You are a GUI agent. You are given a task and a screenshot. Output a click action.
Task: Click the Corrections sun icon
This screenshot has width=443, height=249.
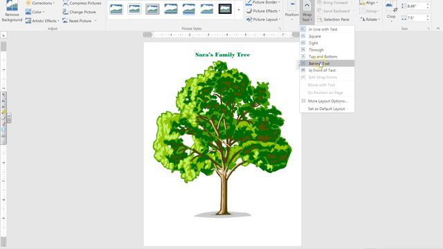coord(28,3)
